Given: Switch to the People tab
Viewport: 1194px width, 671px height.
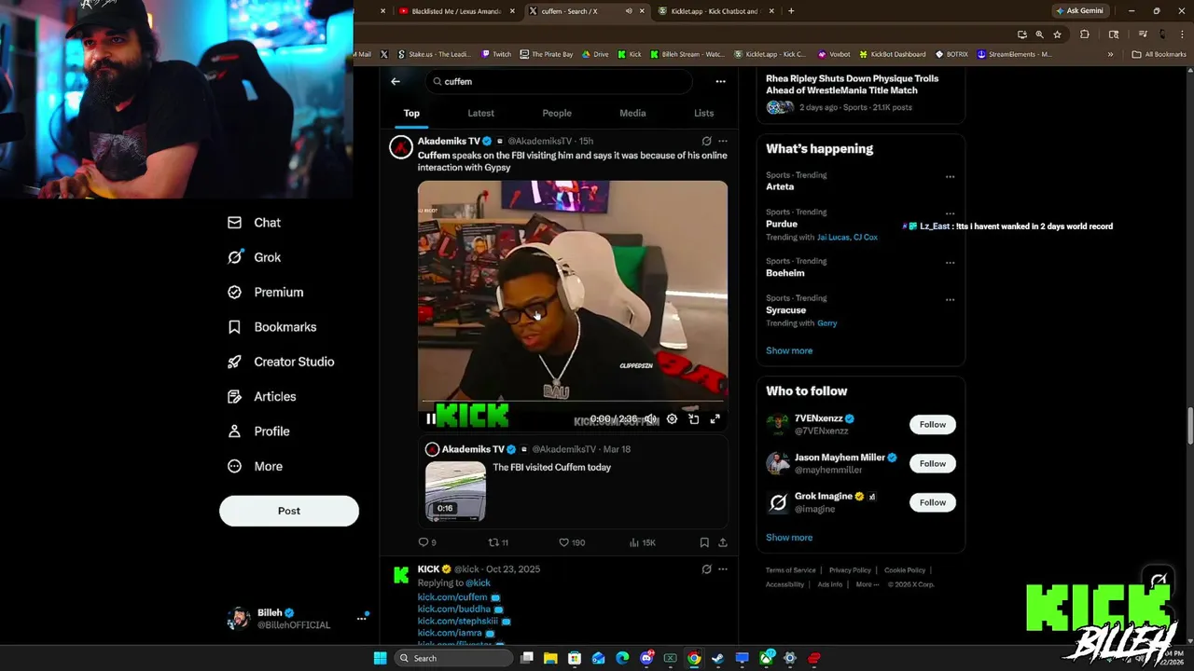Looking at the screenshot, I should tap(557, 113).
